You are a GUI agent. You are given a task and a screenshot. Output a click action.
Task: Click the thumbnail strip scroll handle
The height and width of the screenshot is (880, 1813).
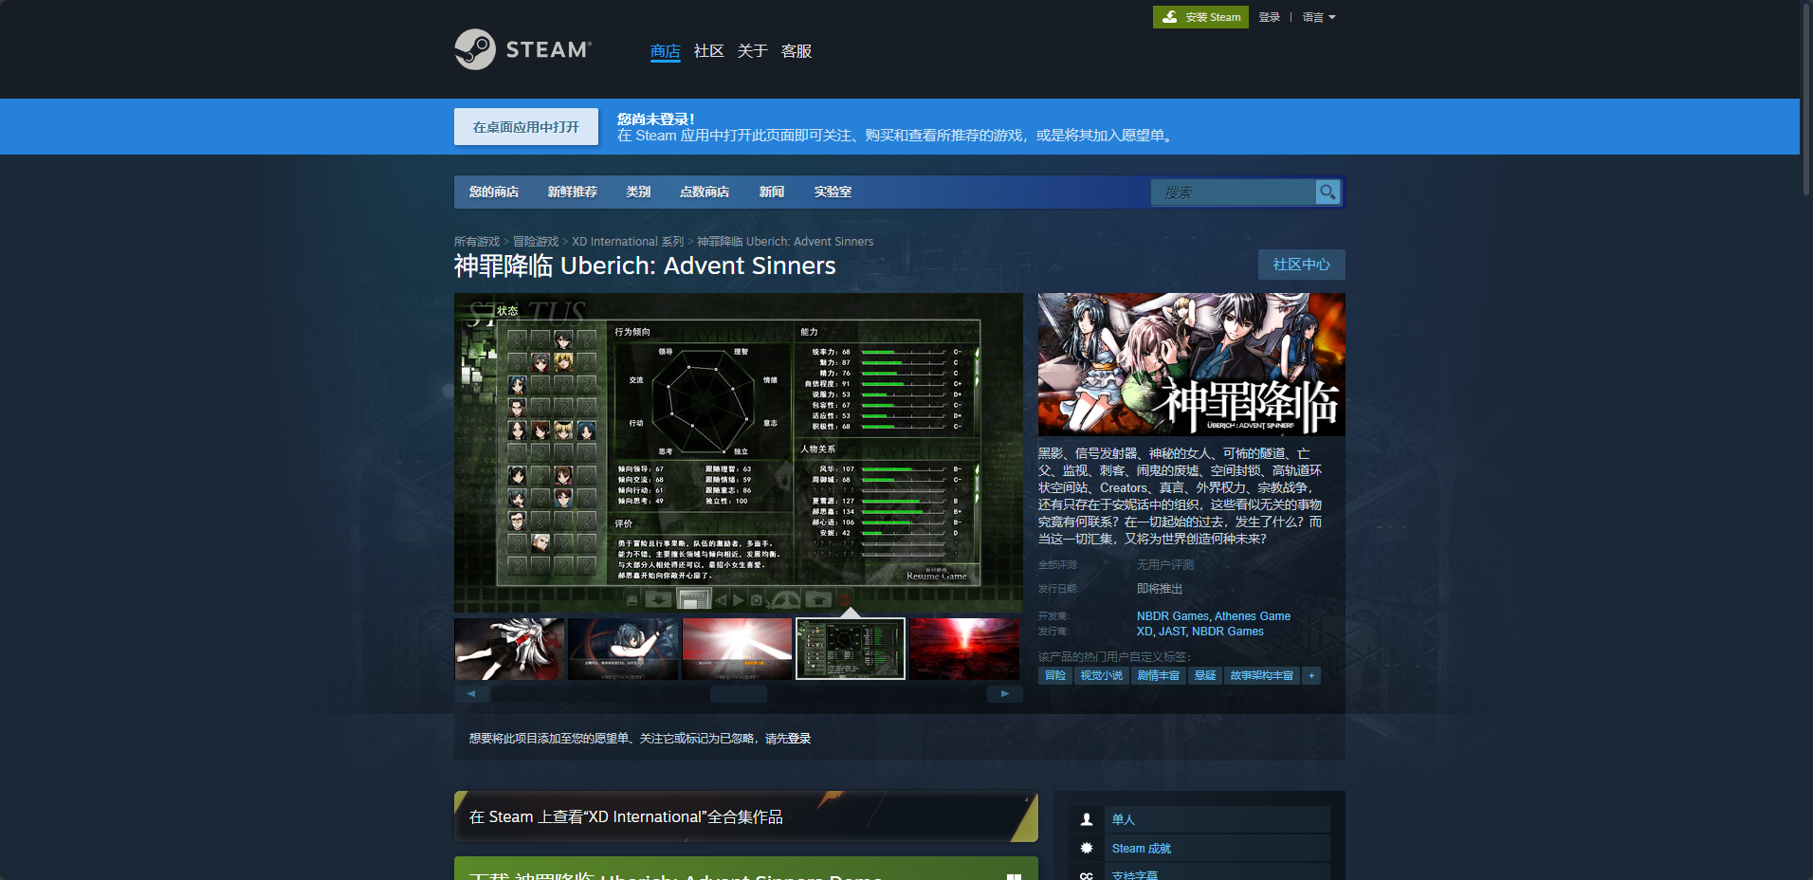point(739,694)
